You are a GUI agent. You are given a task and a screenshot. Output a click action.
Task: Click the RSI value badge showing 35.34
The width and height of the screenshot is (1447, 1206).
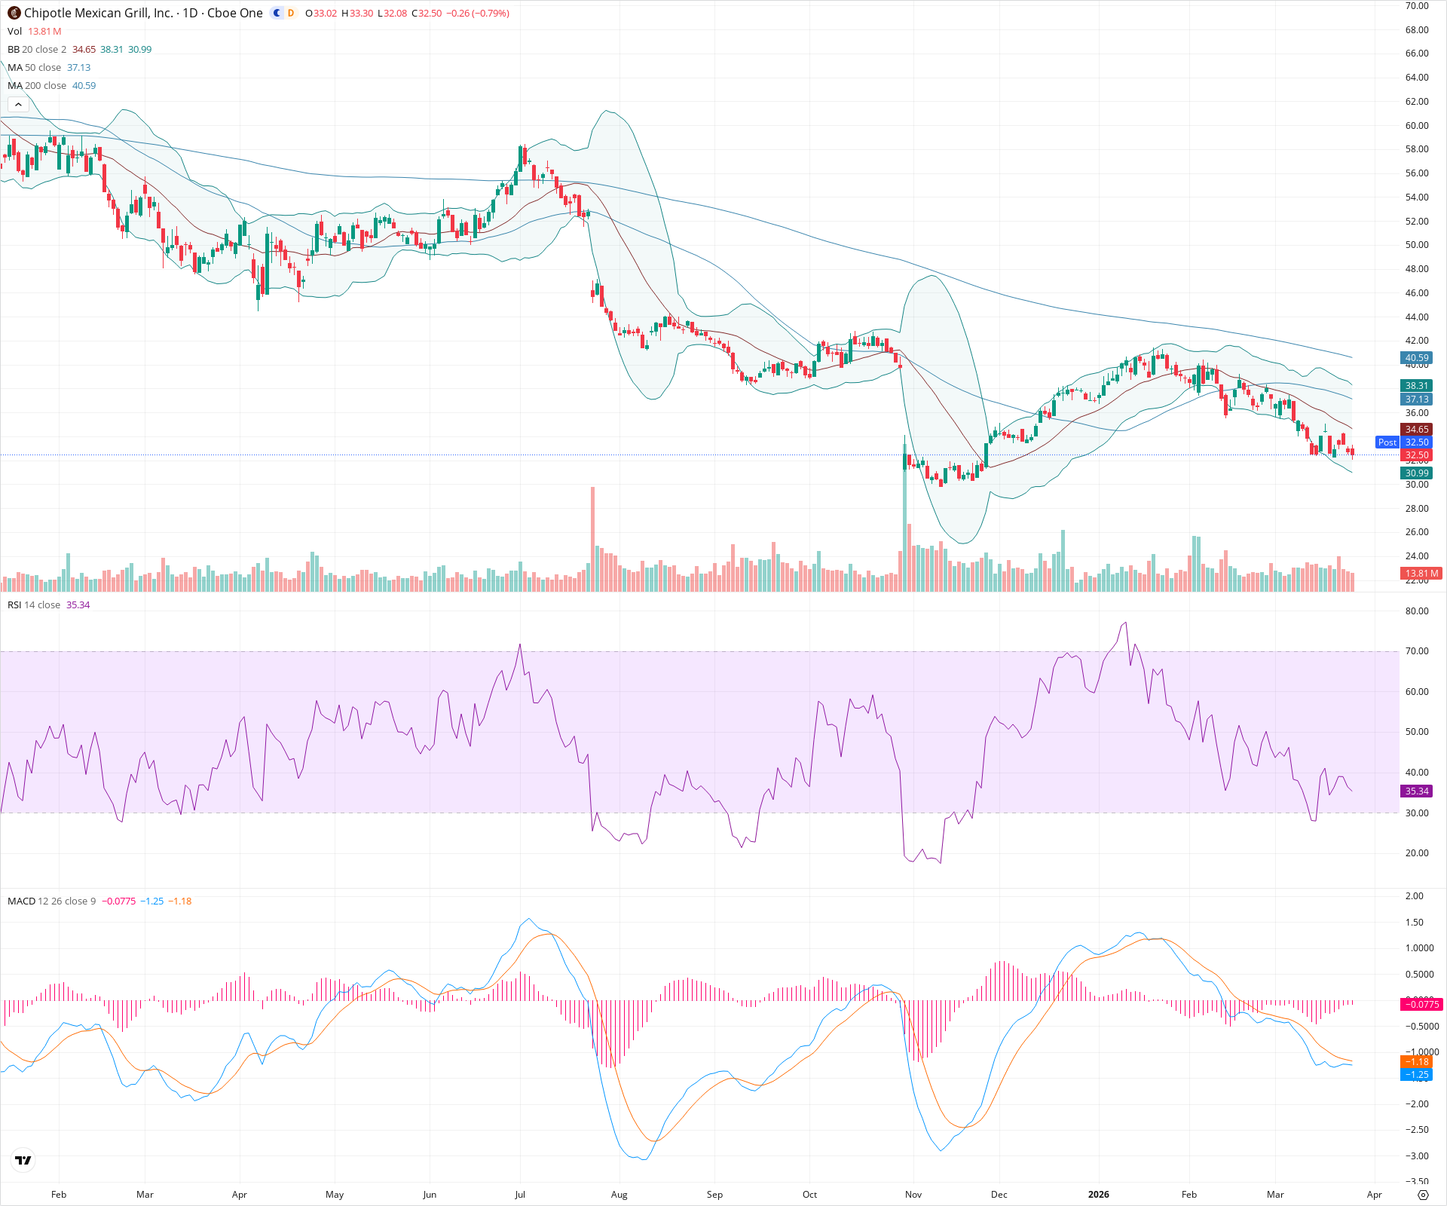pyautogui.click(x=1416, y=791)
